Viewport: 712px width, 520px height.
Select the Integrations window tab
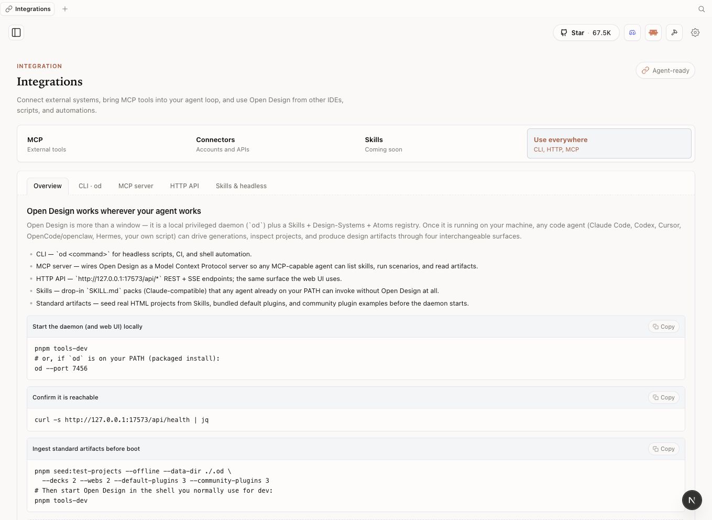[x=28, y=9]
